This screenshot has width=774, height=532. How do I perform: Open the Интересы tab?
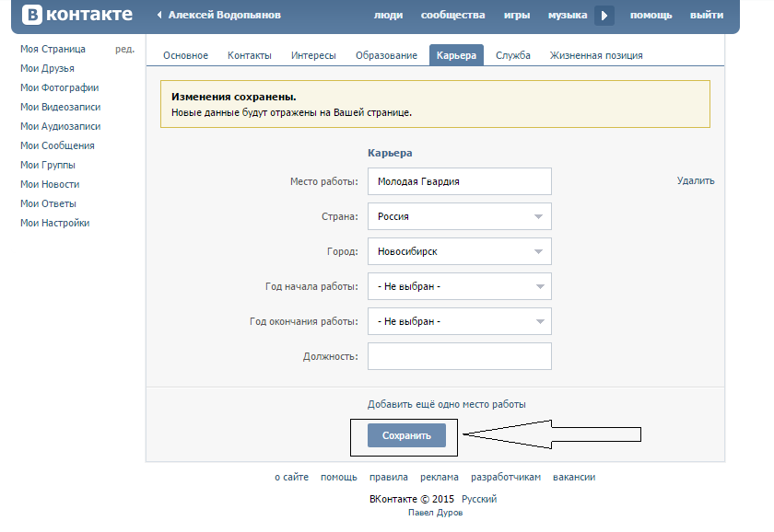313,55
